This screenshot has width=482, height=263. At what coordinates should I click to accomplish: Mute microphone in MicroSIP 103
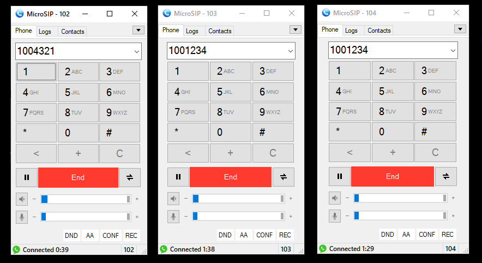[x=173, y=216]
